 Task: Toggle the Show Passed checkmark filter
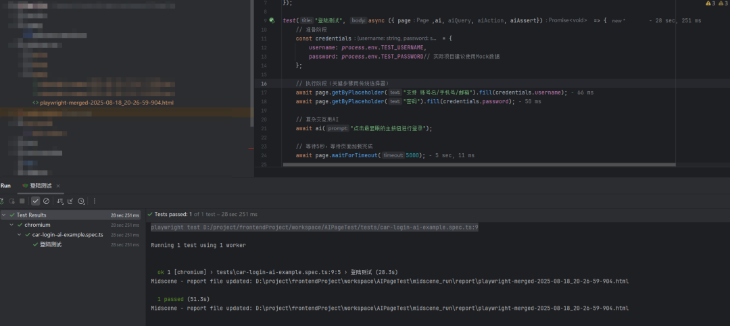coord(35,201)
